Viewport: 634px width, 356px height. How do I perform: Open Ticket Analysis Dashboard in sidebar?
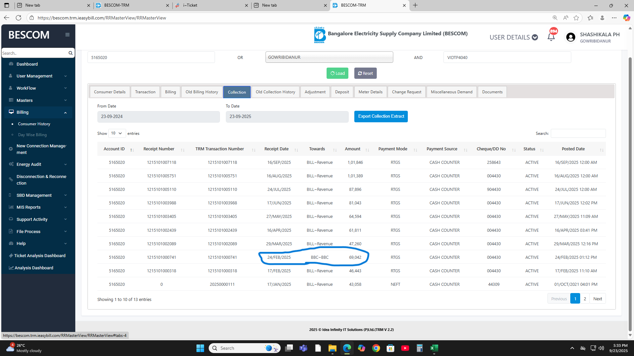[40, 255]
